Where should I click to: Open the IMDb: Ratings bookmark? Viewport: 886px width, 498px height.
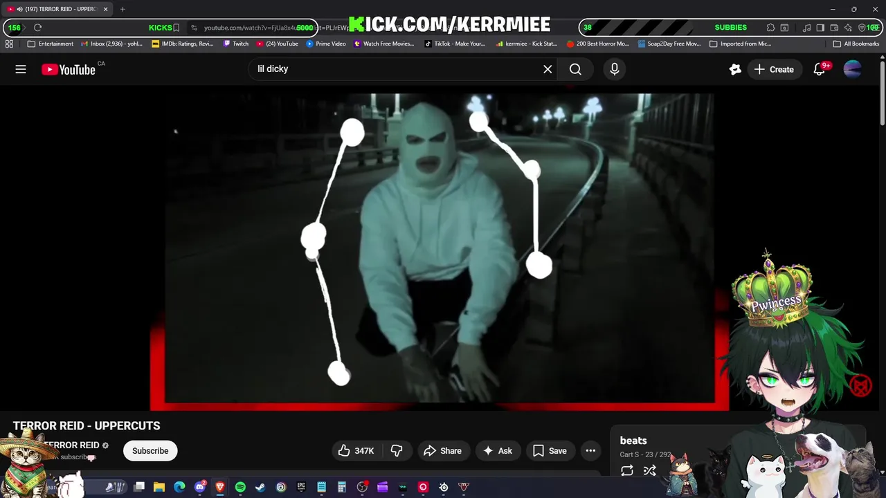pyautogui.click(x=183, y=44)
